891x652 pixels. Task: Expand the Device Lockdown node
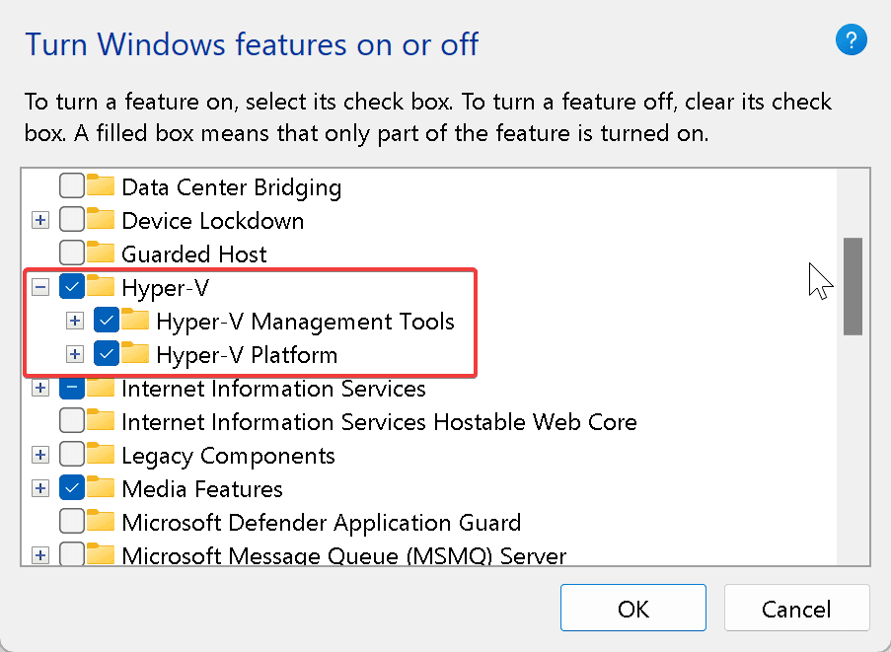pyautogui.click(x=39, y=220)
